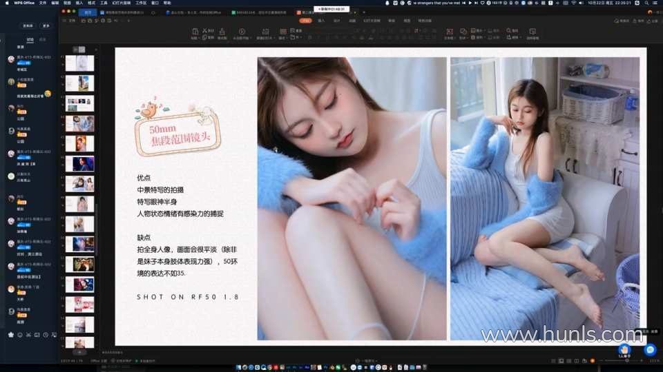Click the New Slide icon in the ribbon

[x=265, y=32]
